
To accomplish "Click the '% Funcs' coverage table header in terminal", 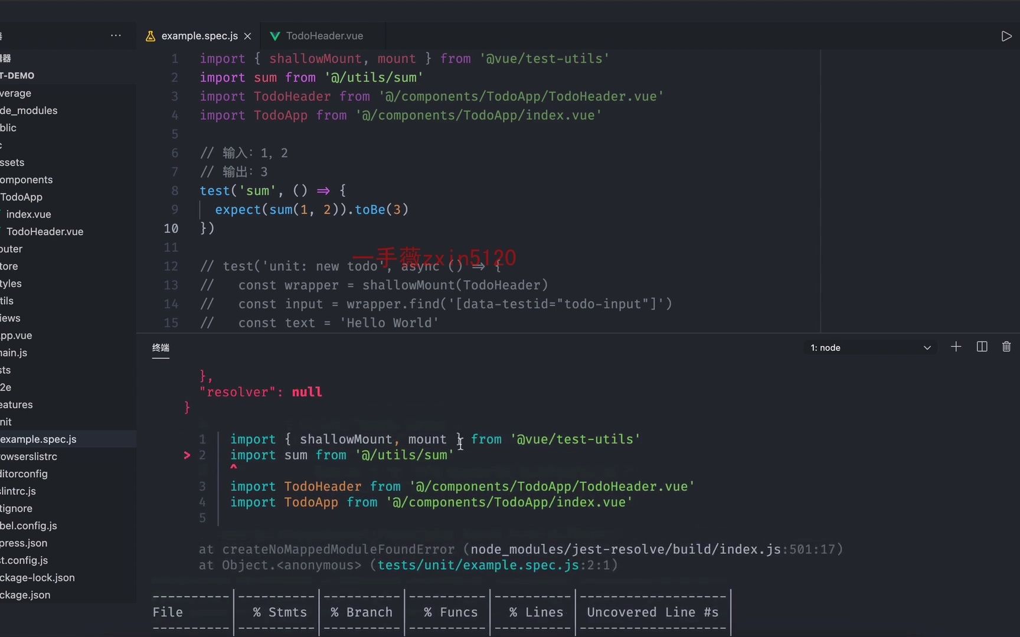I will pos(450,612).
